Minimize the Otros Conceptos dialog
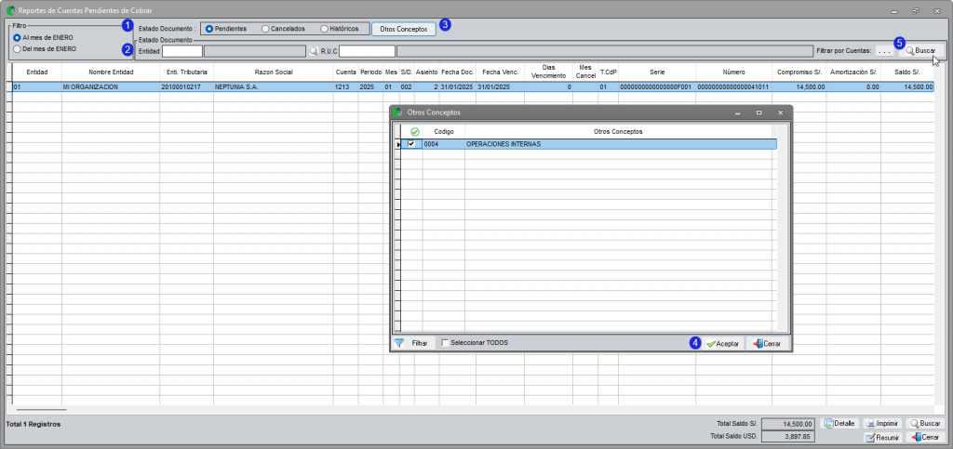Viewport: 953px width, 449px height. pyautogui.click(x=737, y=112)
